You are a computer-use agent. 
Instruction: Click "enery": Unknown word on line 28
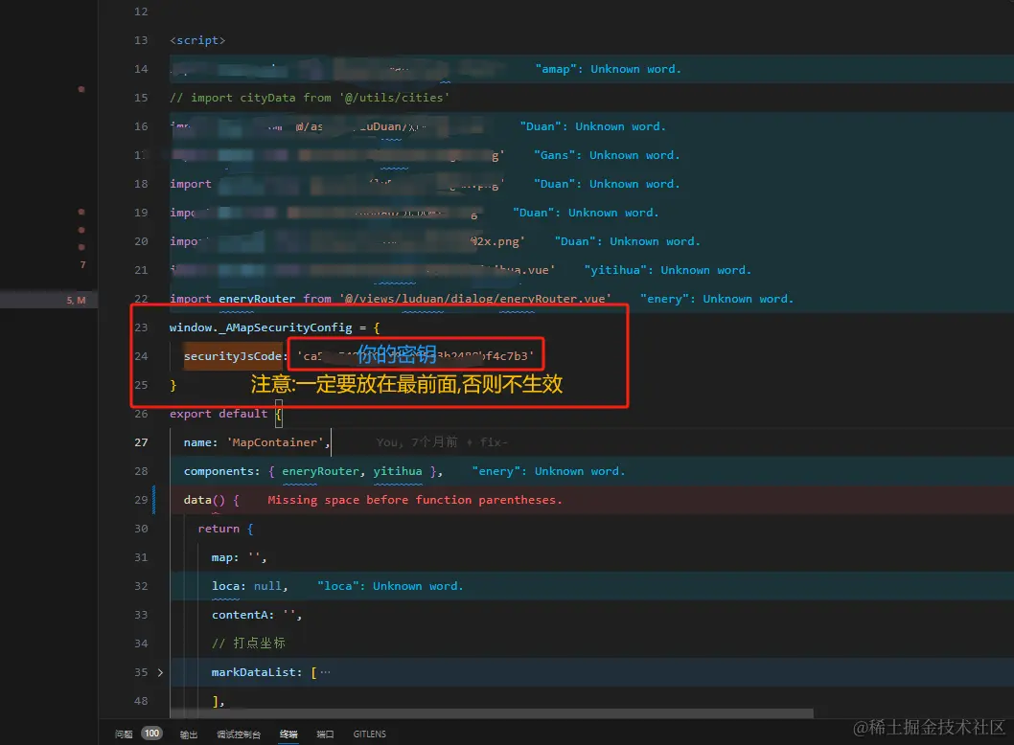point(548,471)
